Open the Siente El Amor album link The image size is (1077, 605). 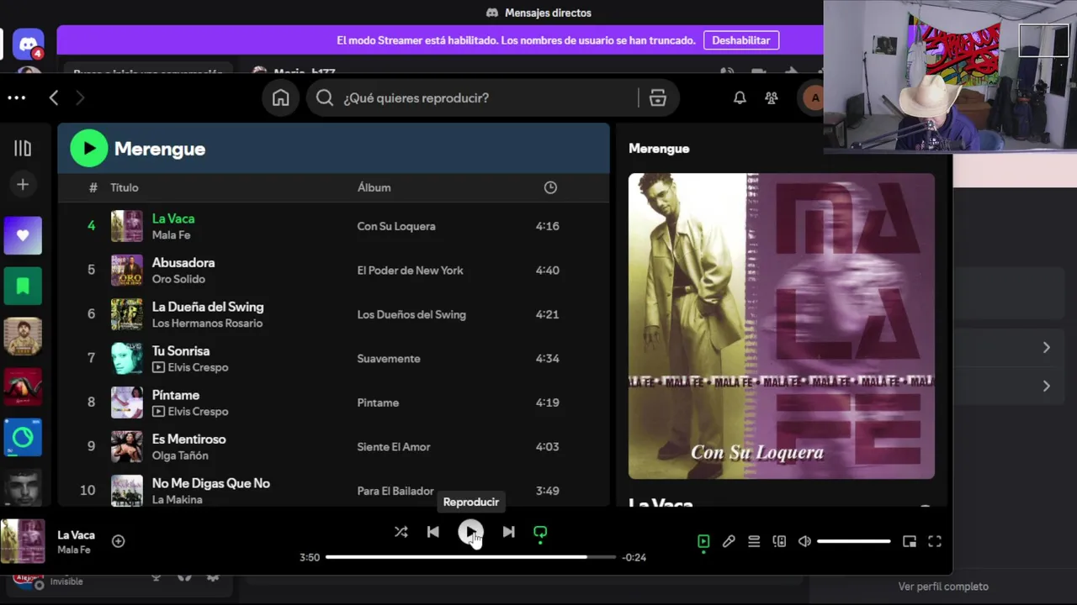[x=394, y=447]
